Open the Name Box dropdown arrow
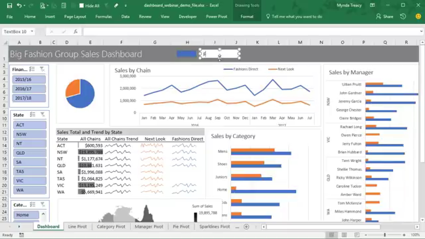Screen dimensions: 425x239 [x=32, y=32]
